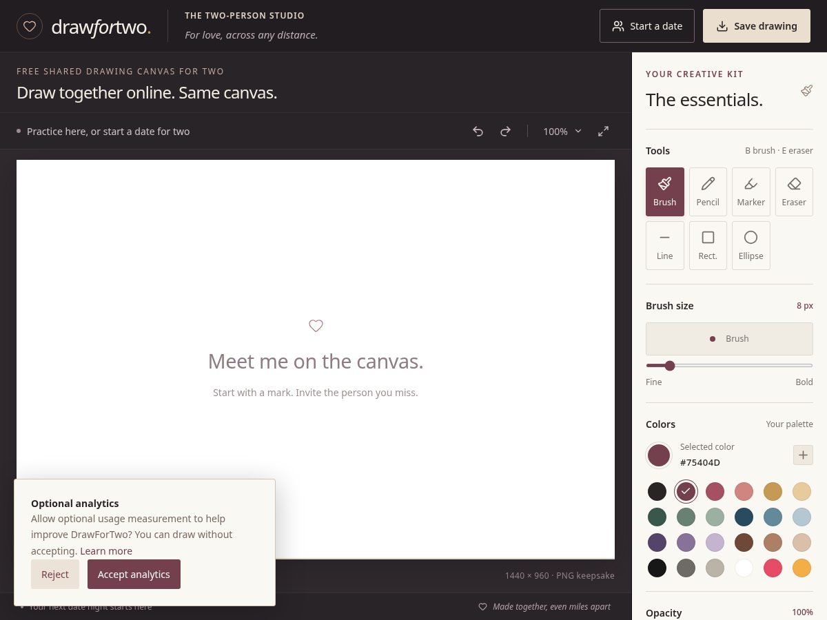
Task: Open the 100% zoom dropdown
Action: pos(562,131)
